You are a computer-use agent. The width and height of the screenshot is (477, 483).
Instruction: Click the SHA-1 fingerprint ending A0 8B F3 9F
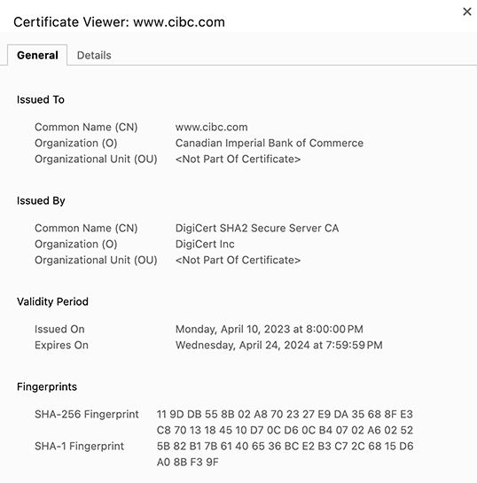[188, 463]
